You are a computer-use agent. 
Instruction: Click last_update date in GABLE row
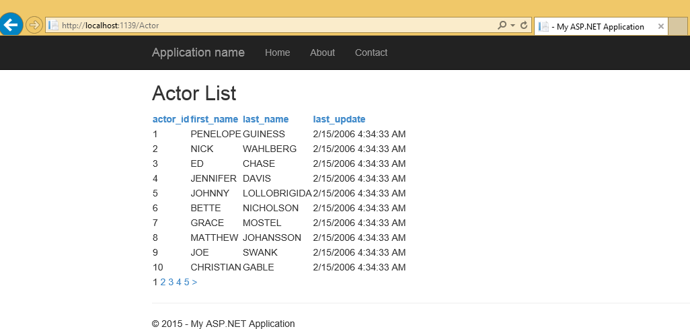tap(360, 267)
